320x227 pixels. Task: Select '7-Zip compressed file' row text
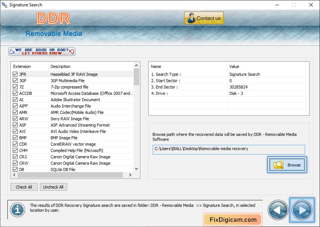pyautogui.click(x=69, y=87)
